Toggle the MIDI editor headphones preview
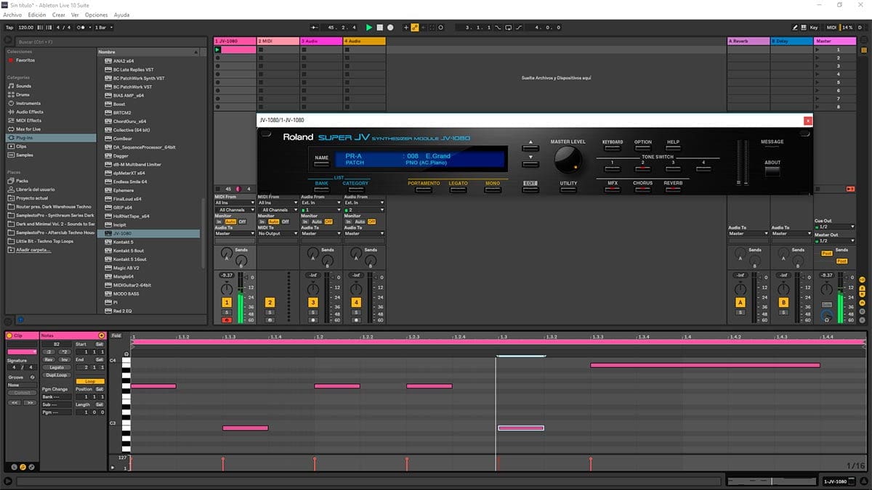 click(126, 354)
